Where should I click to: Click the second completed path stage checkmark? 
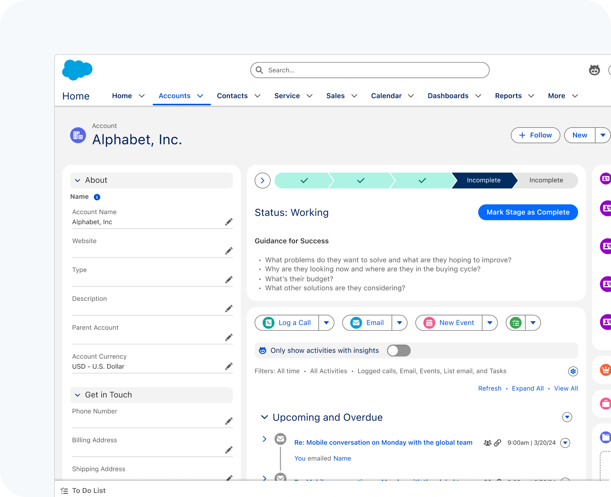(x=361, y=180)
